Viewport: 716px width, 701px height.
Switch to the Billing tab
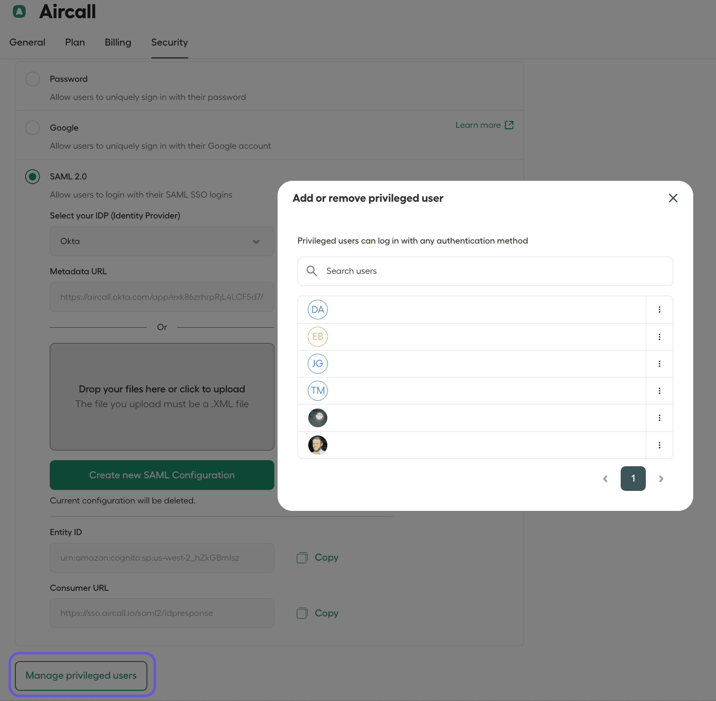click(118, 42)
